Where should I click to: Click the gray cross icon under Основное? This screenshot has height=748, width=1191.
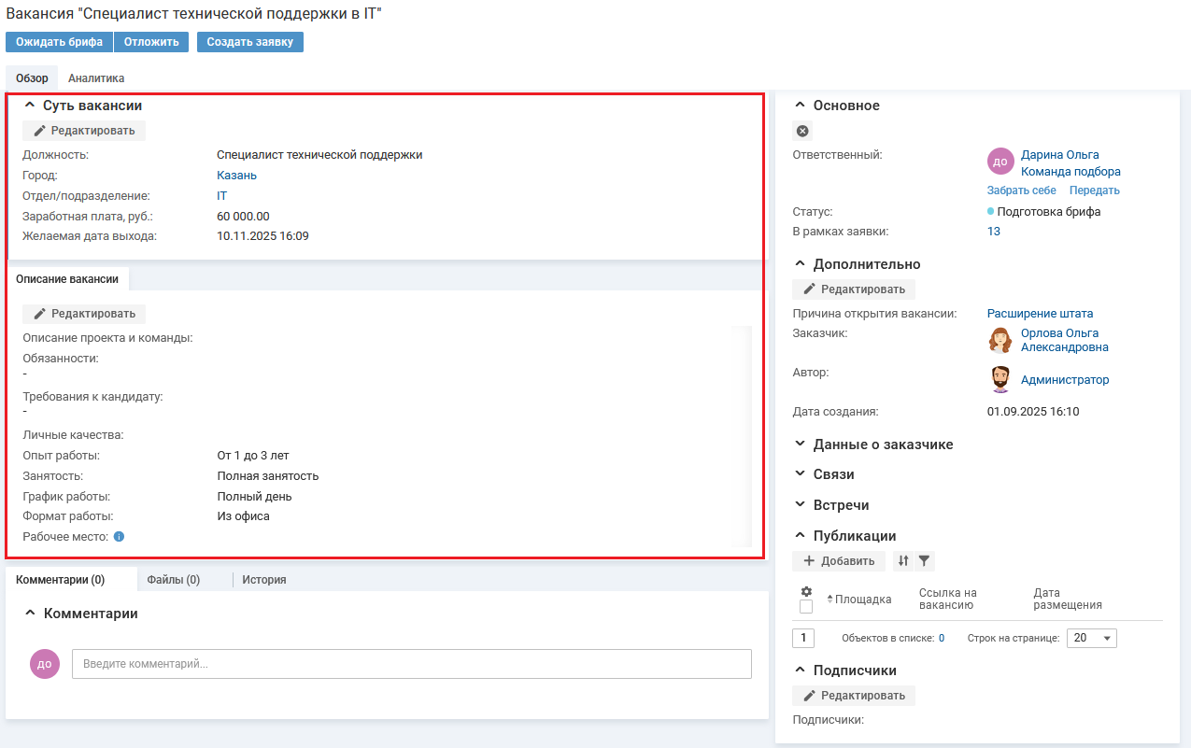(x=802, y=131)
